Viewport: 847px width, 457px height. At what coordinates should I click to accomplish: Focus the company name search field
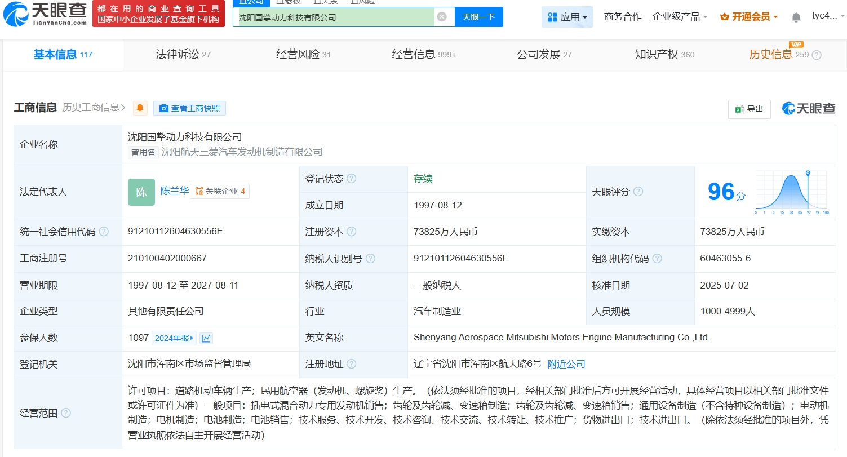pos(335,17)
